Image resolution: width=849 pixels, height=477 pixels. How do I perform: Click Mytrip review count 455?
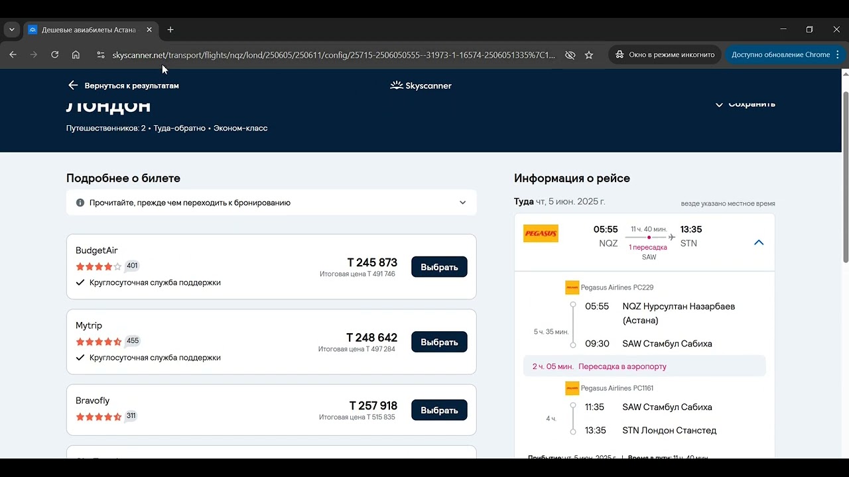tap(133, 341)
